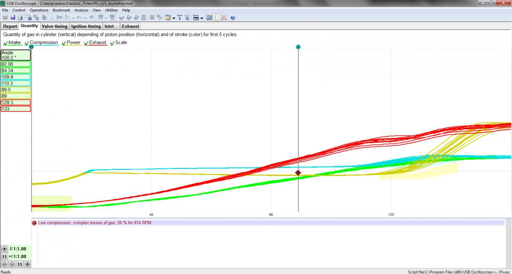This screenshot has width=512, height=274.
Task: Open the Analysis menu
Action: pyautogui.click(x=82, y=10)
